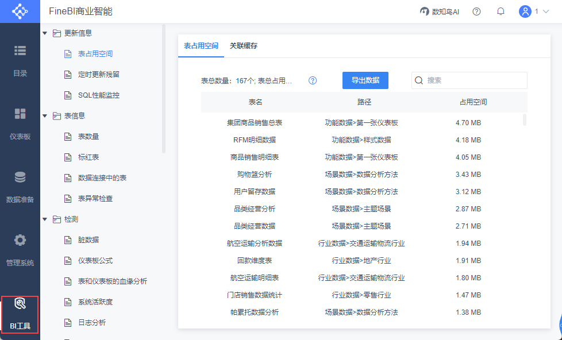This screenshot has height=340, width=562.
Task: Click the 搜索 search field
Action: coord(469,80)
